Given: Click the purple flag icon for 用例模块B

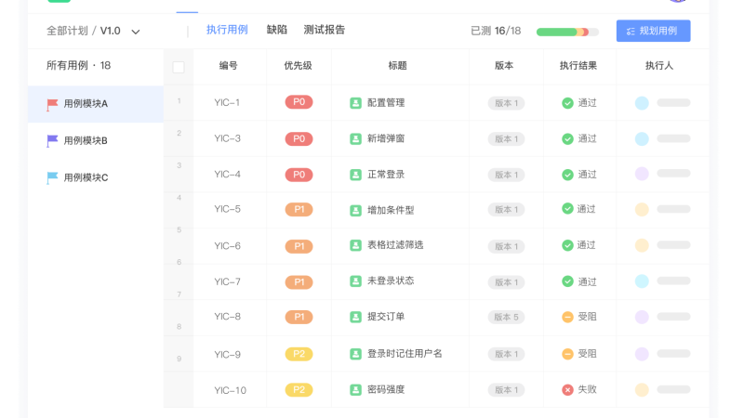Looking at the screenshot, I should pyautogui.click(x=52, y=141).
